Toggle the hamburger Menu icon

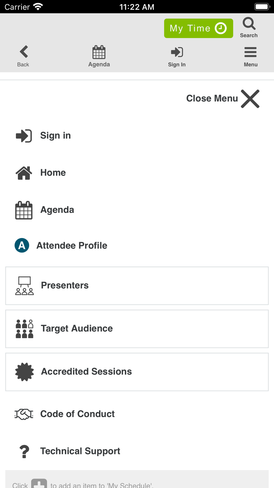click(250, 52)
